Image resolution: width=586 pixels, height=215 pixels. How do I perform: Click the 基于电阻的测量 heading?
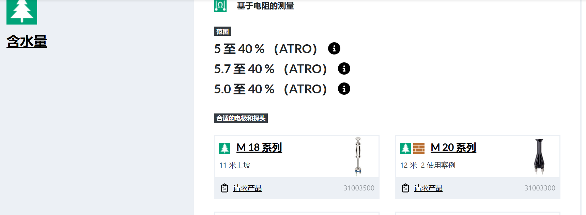pos(265,6)
